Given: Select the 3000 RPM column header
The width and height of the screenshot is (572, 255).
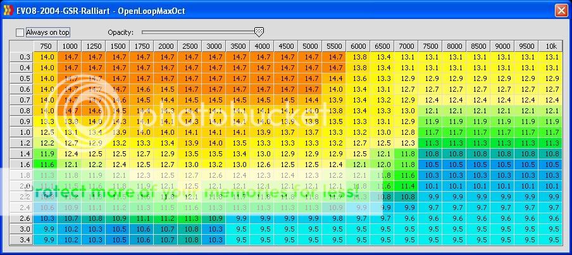Looking at the screenshot, I should click(214, 46).
